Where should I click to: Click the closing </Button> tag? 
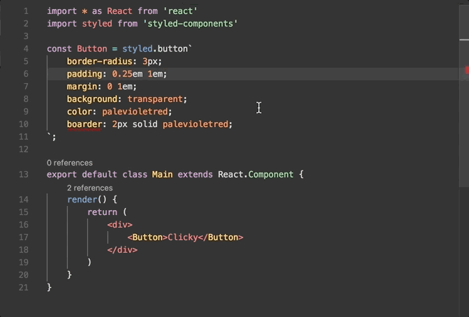pyautogui.click(x=221, y=237)
